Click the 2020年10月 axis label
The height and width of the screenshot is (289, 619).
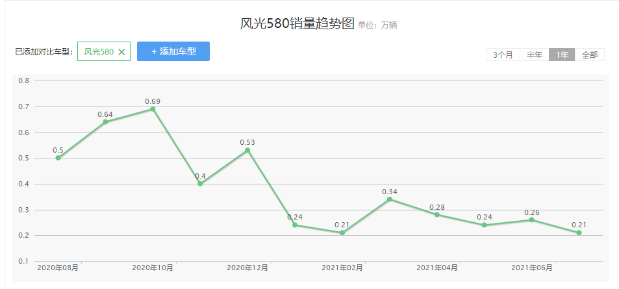point(153,268)
